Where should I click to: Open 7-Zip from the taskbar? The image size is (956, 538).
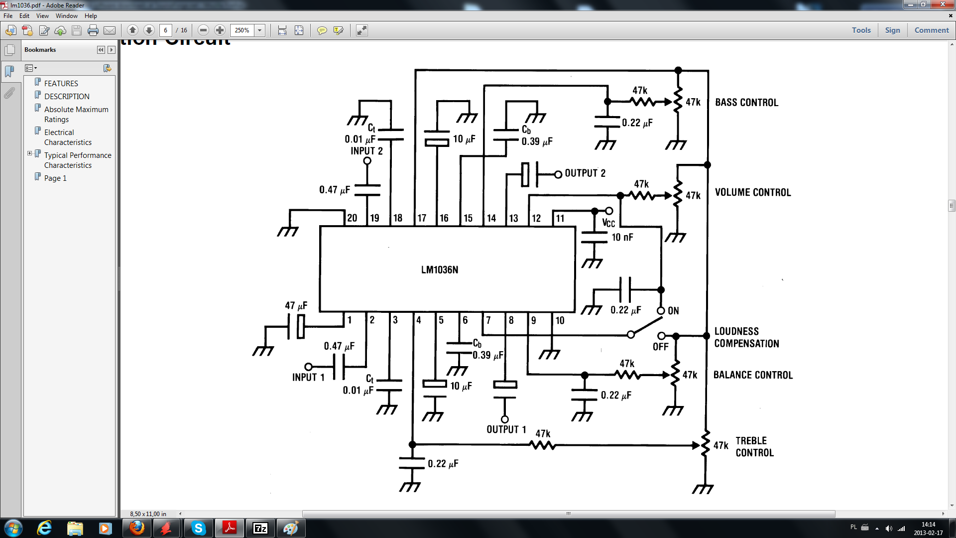[260, 528]
